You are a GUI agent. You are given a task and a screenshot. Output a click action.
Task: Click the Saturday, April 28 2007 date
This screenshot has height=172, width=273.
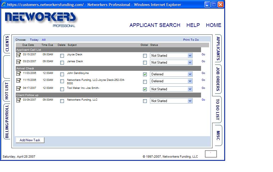click(19, 157)
